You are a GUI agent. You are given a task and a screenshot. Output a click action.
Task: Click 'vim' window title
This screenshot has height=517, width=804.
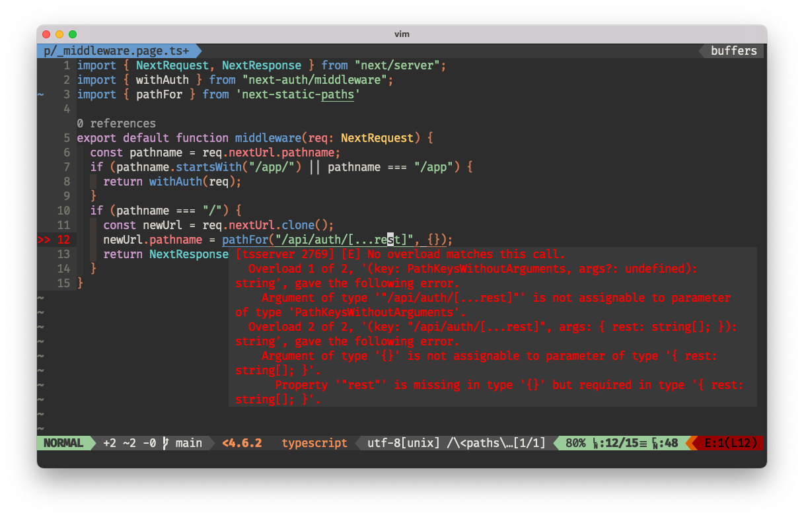tap(402, 34)
